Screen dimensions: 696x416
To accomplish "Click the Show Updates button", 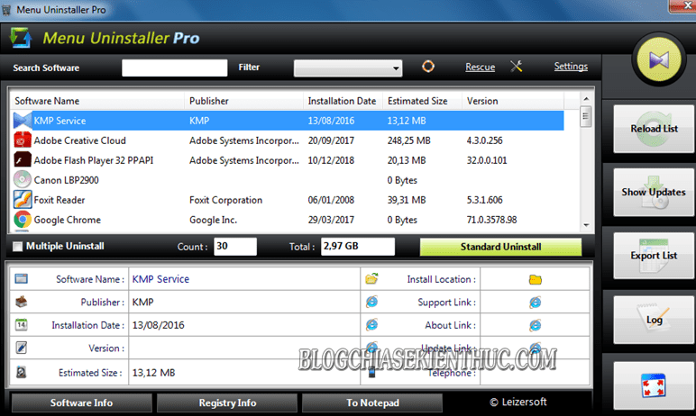I will pyautogui.click(x=654, y=193).
